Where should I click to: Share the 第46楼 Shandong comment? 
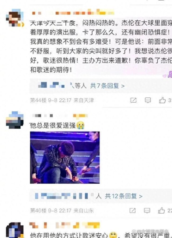(x=132, y=210)
